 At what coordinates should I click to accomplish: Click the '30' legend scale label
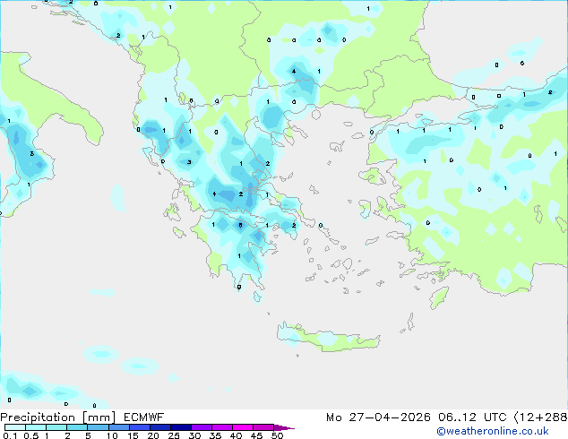pyautogui.click(x=194, y=435)
